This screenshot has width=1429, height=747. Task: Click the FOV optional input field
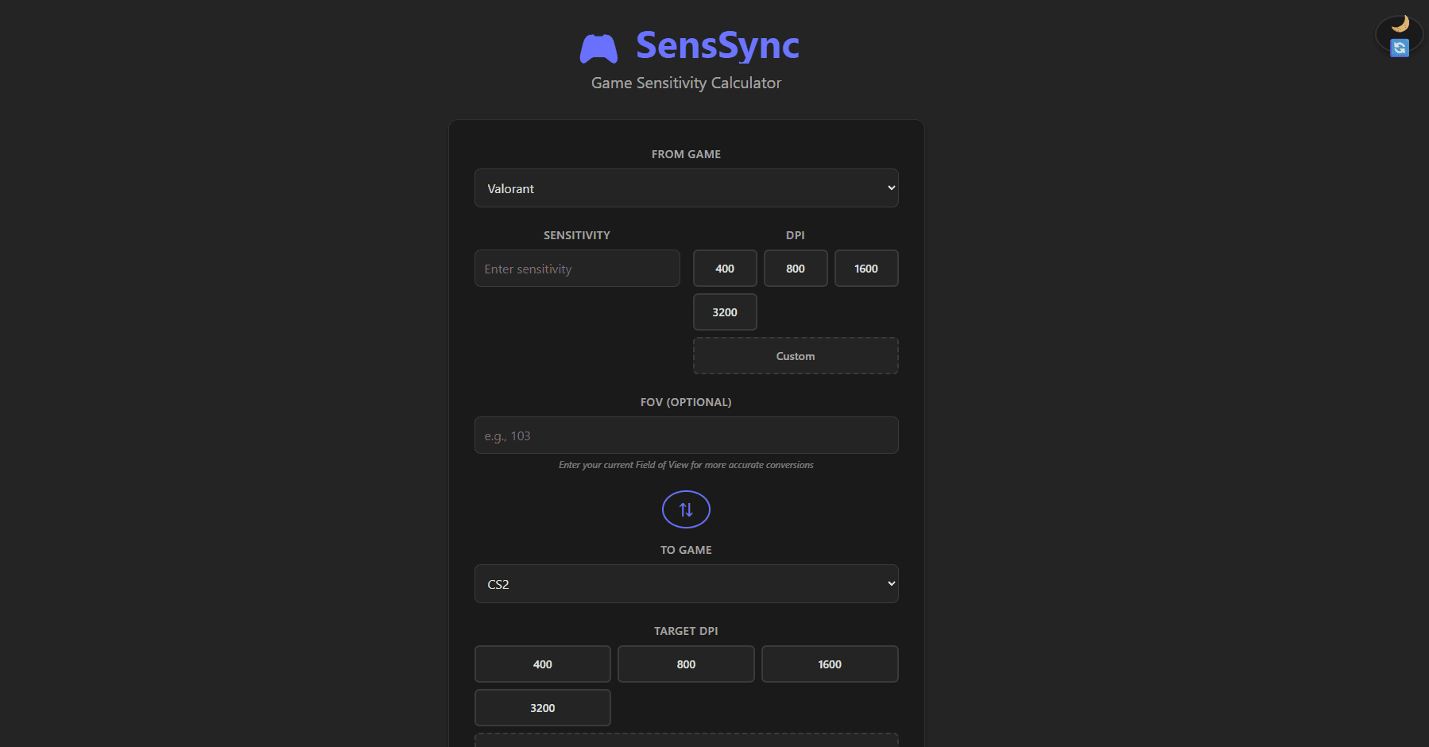[x=685, y=435]
